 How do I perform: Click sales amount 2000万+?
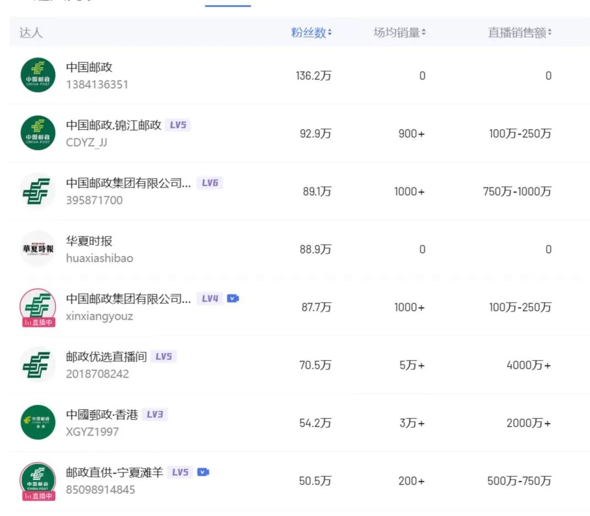[x=529, y=423]
